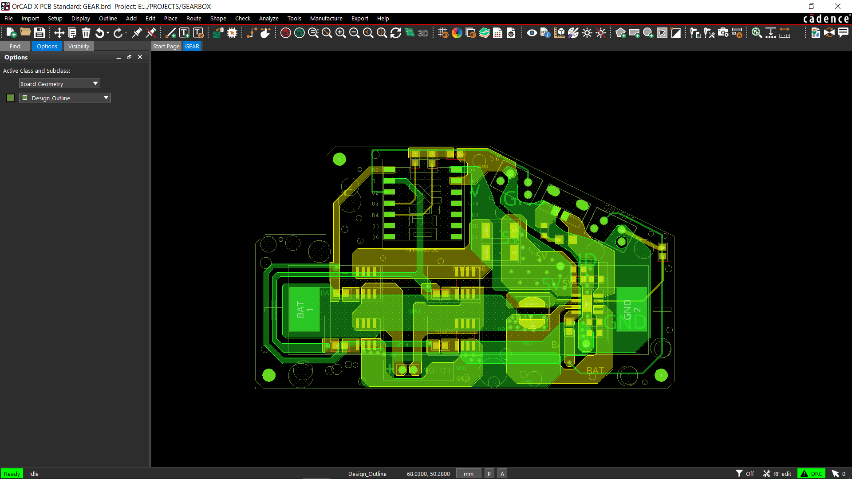Select the Slide routing tool
Viewport: 852px width, 479px height.
click(265, 33)
